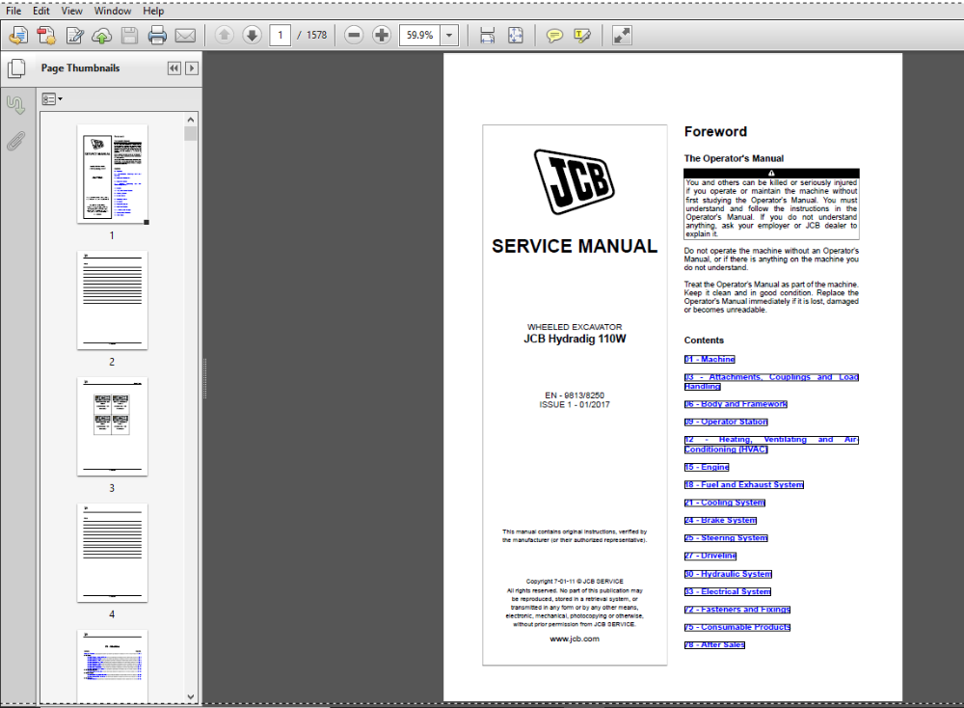Click the Export PDF toolbar icon
The height and width of the screenshot is (708, 964).
pos(46,36)
